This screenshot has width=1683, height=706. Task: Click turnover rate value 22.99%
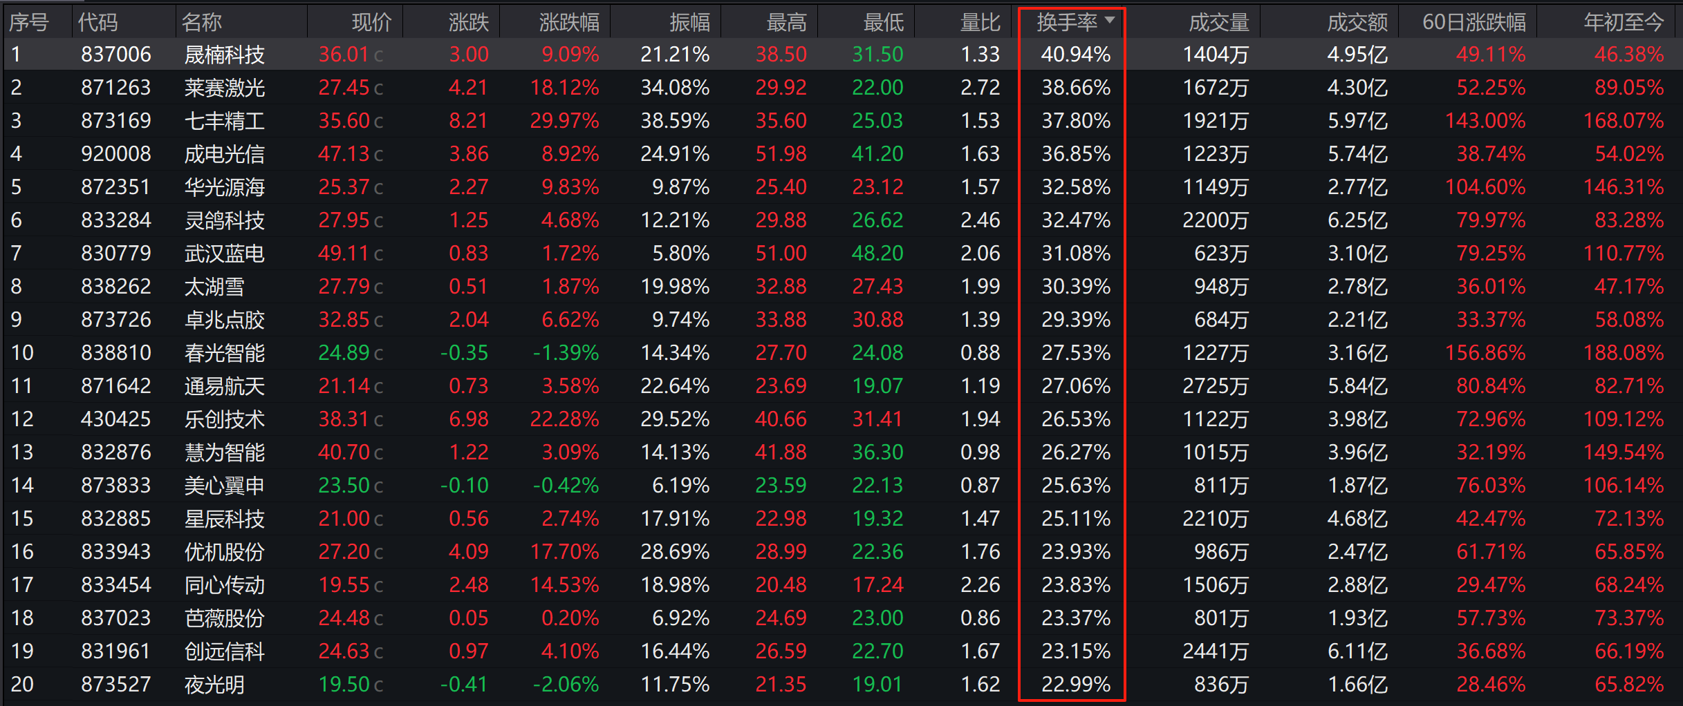click(x=1076, y=685)
